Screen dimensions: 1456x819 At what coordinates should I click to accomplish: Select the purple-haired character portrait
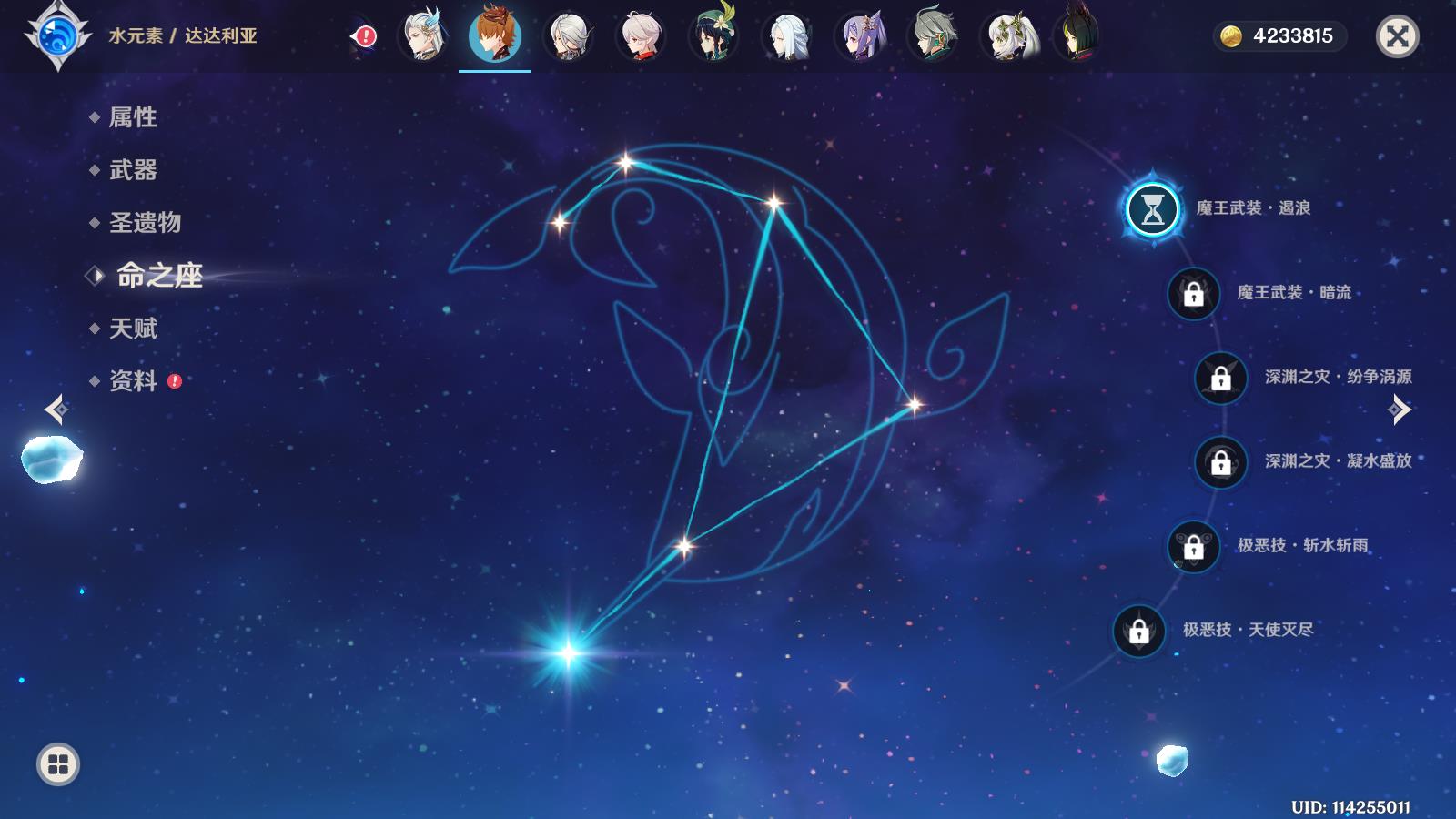[x=860, y=36]
